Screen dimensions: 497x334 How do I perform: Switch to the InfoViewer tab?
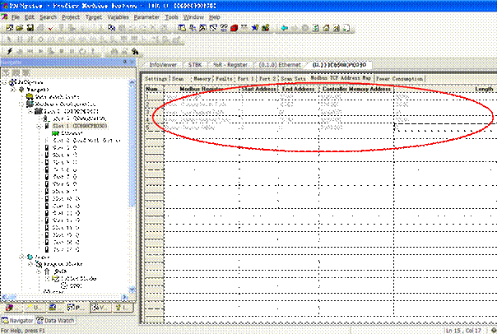coord(164,64)
